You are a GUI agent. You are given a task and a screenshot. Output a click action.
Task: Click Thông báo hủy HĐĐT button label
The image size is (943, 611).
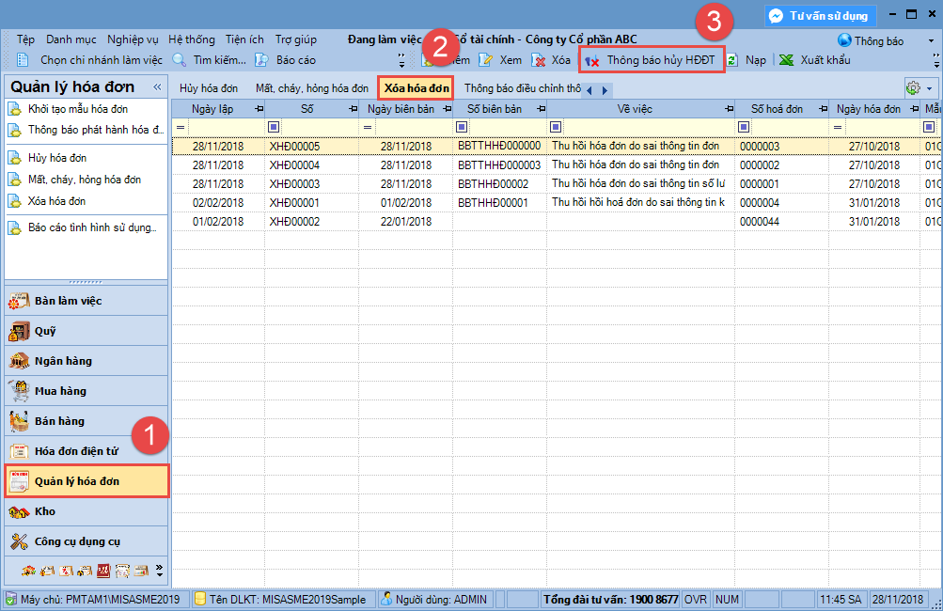point(661,60)
